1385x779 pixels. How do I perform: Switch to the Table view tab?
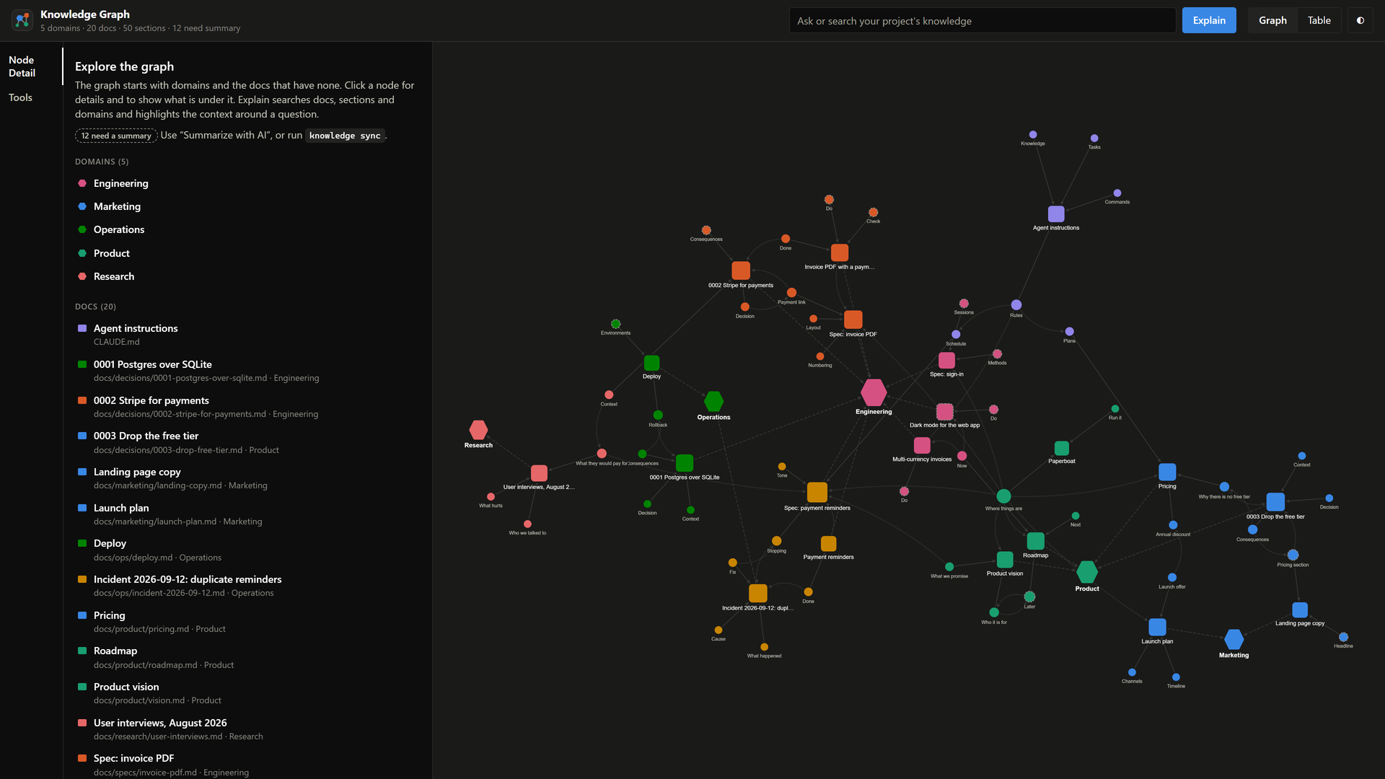(1319, 20)
